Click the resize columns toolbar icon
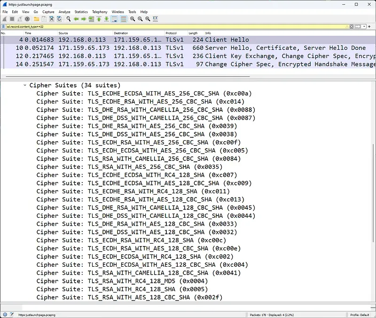376x318 pixels. click(156, 19)
